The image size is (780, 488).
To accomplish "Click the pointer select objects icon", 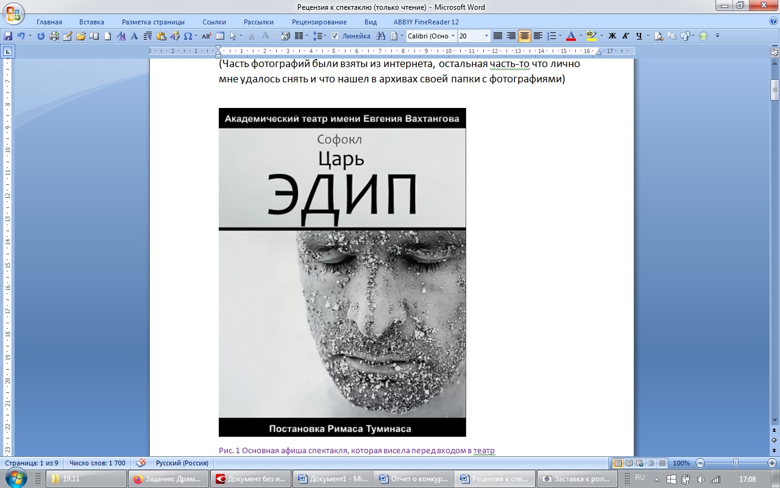I will click(233, 36).
